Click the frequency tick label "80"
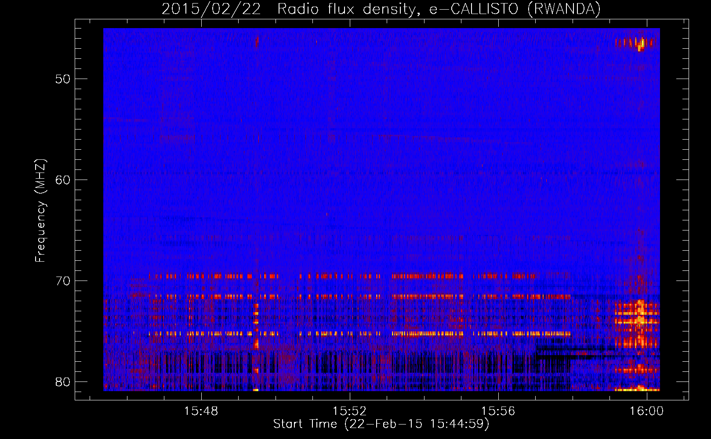This screenshot has height=439, width=711. tap(63, 382)
